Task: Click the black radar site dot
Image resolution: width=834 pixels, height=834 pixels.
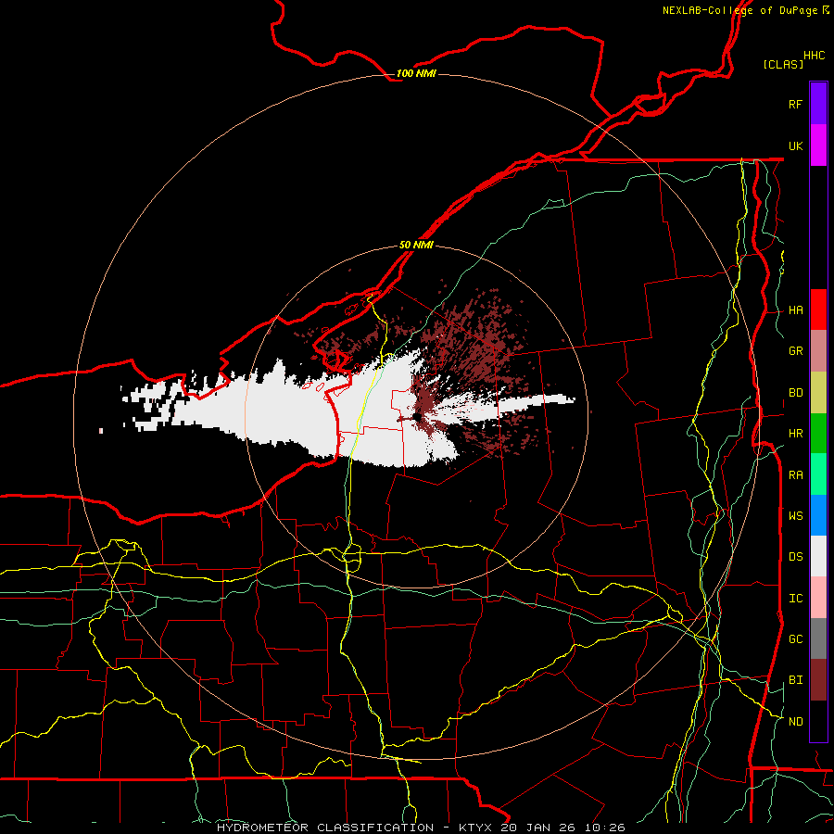Action: click(417, 416)
